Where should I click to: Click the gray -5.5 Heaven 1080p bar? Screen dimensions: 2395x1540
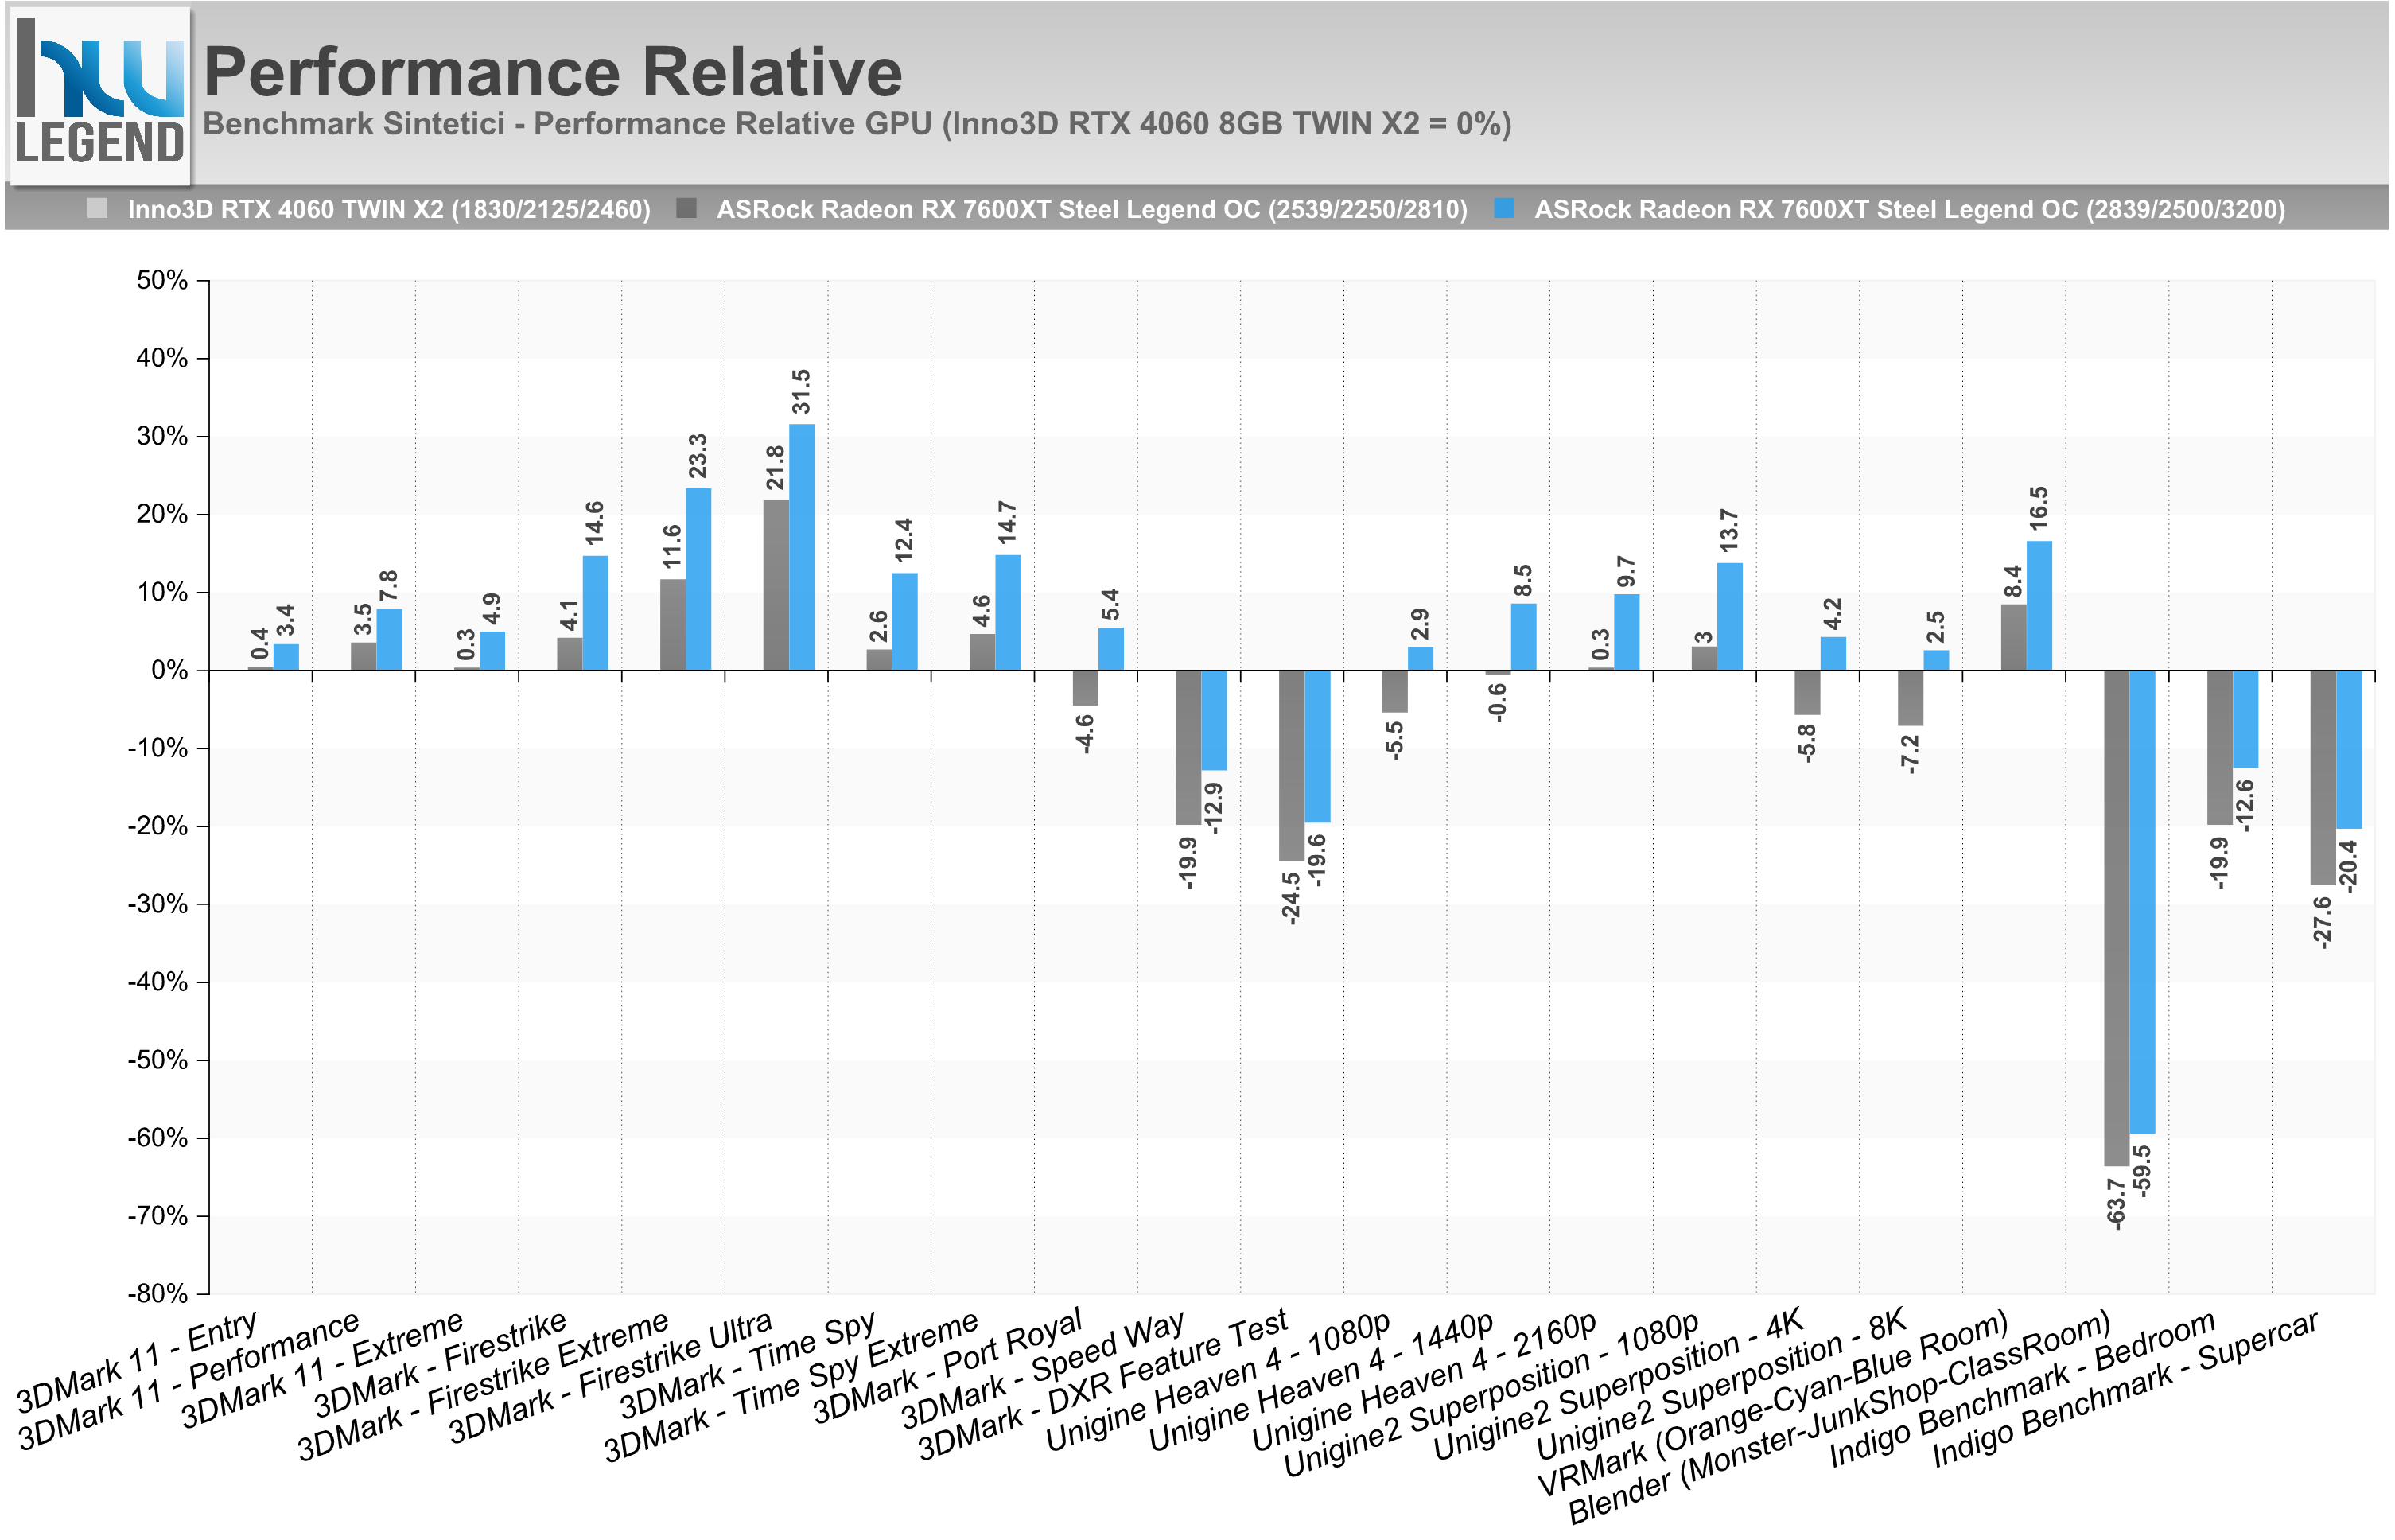click(x=1395, y=692)
